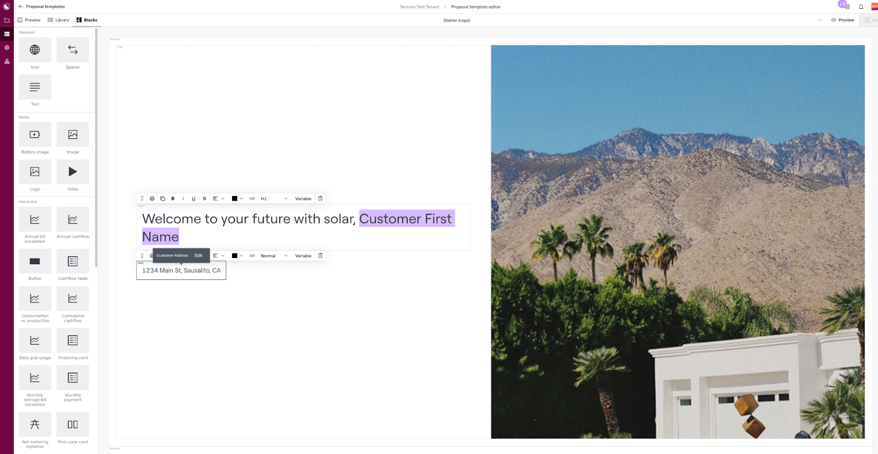Choose the Cashflow table block
Image resolution: width=878 pixels, height=454 pixels.
click(x=72, y=262)
